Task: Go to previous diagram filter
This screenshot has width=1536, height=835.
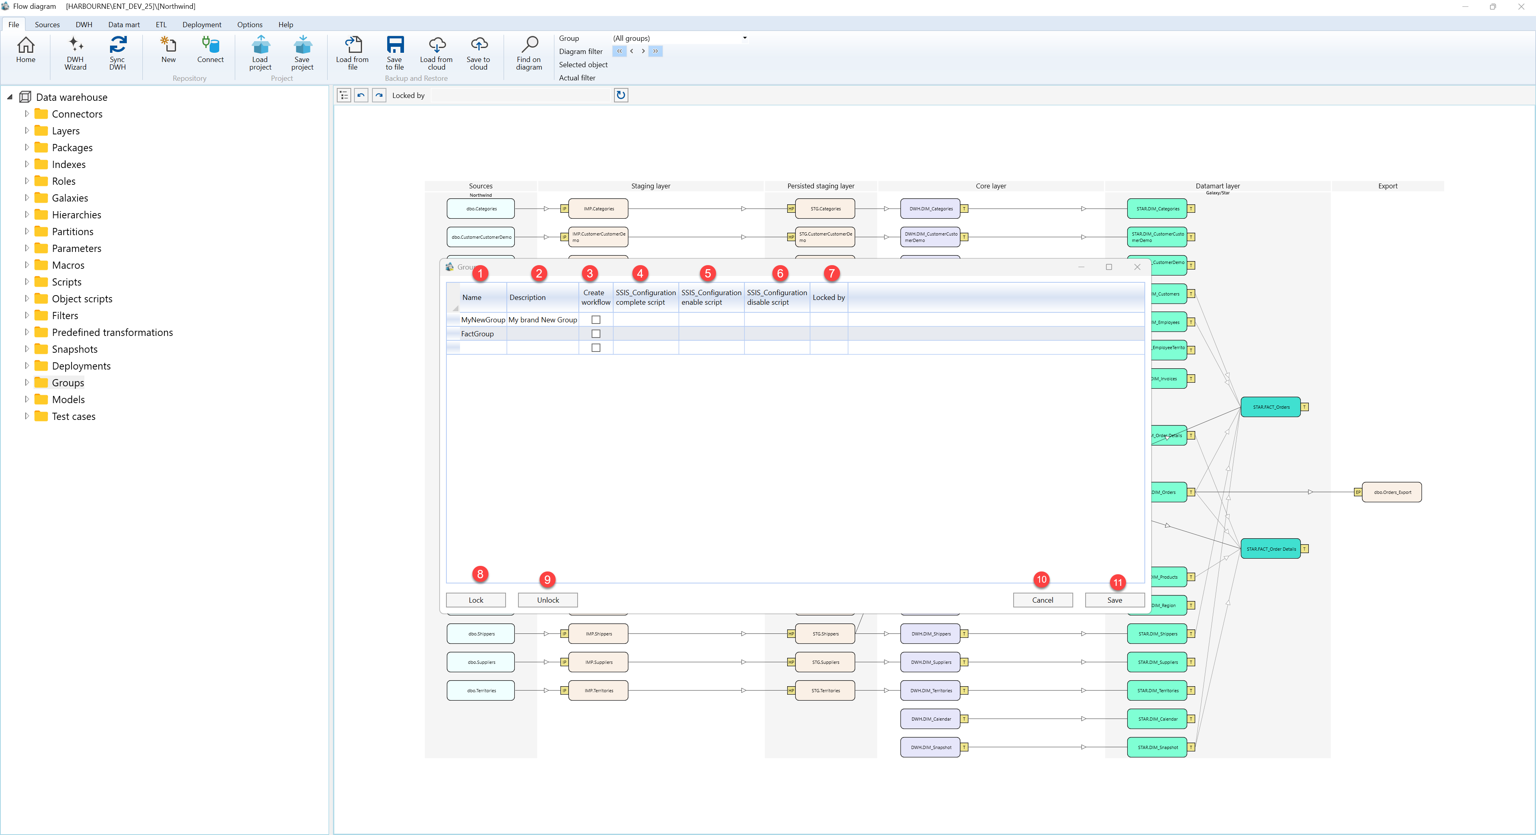Action: tap(632, 51)
